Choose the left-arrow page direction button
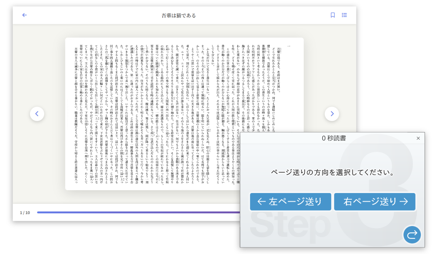432x254 pixels. pyautogui.click(x=290, y=202)
